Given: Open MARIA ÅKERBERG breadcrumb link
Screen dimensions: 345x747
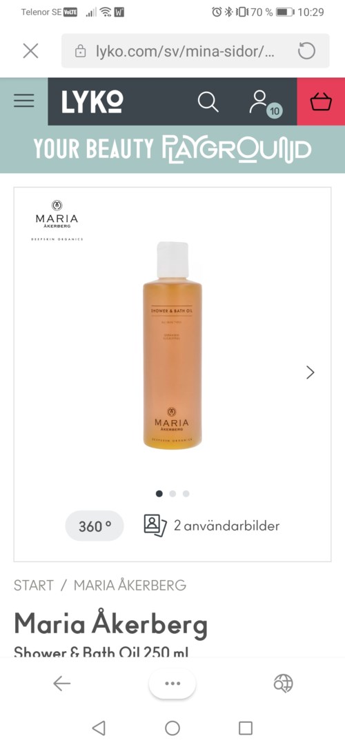Looking at the screenshot, I should pyautogui.click(x=130, y=586).
